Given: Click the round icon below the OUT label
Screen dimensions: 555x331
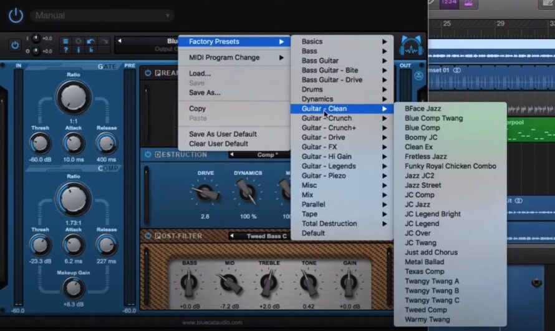Looking at the screenshot, I should (x=418, y=76).
